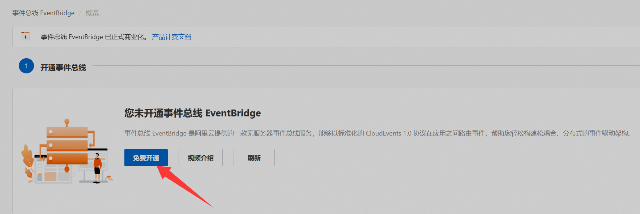Viewport: 640px width, 214px height.
Task: Click the slash separator in the breadcrumb
Action: [x=80, y=13]
